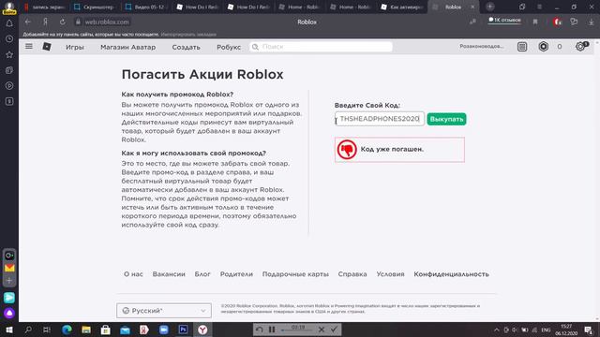Open the Roblox settings gear icon
Viewport: 600px width, 337px height.
pyautogui.click(x=580, y=47)
